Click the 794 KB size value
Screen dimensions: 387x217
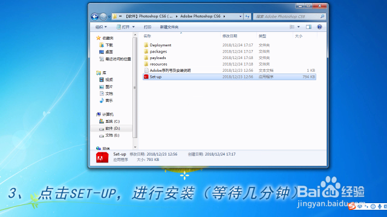[309, 77]
